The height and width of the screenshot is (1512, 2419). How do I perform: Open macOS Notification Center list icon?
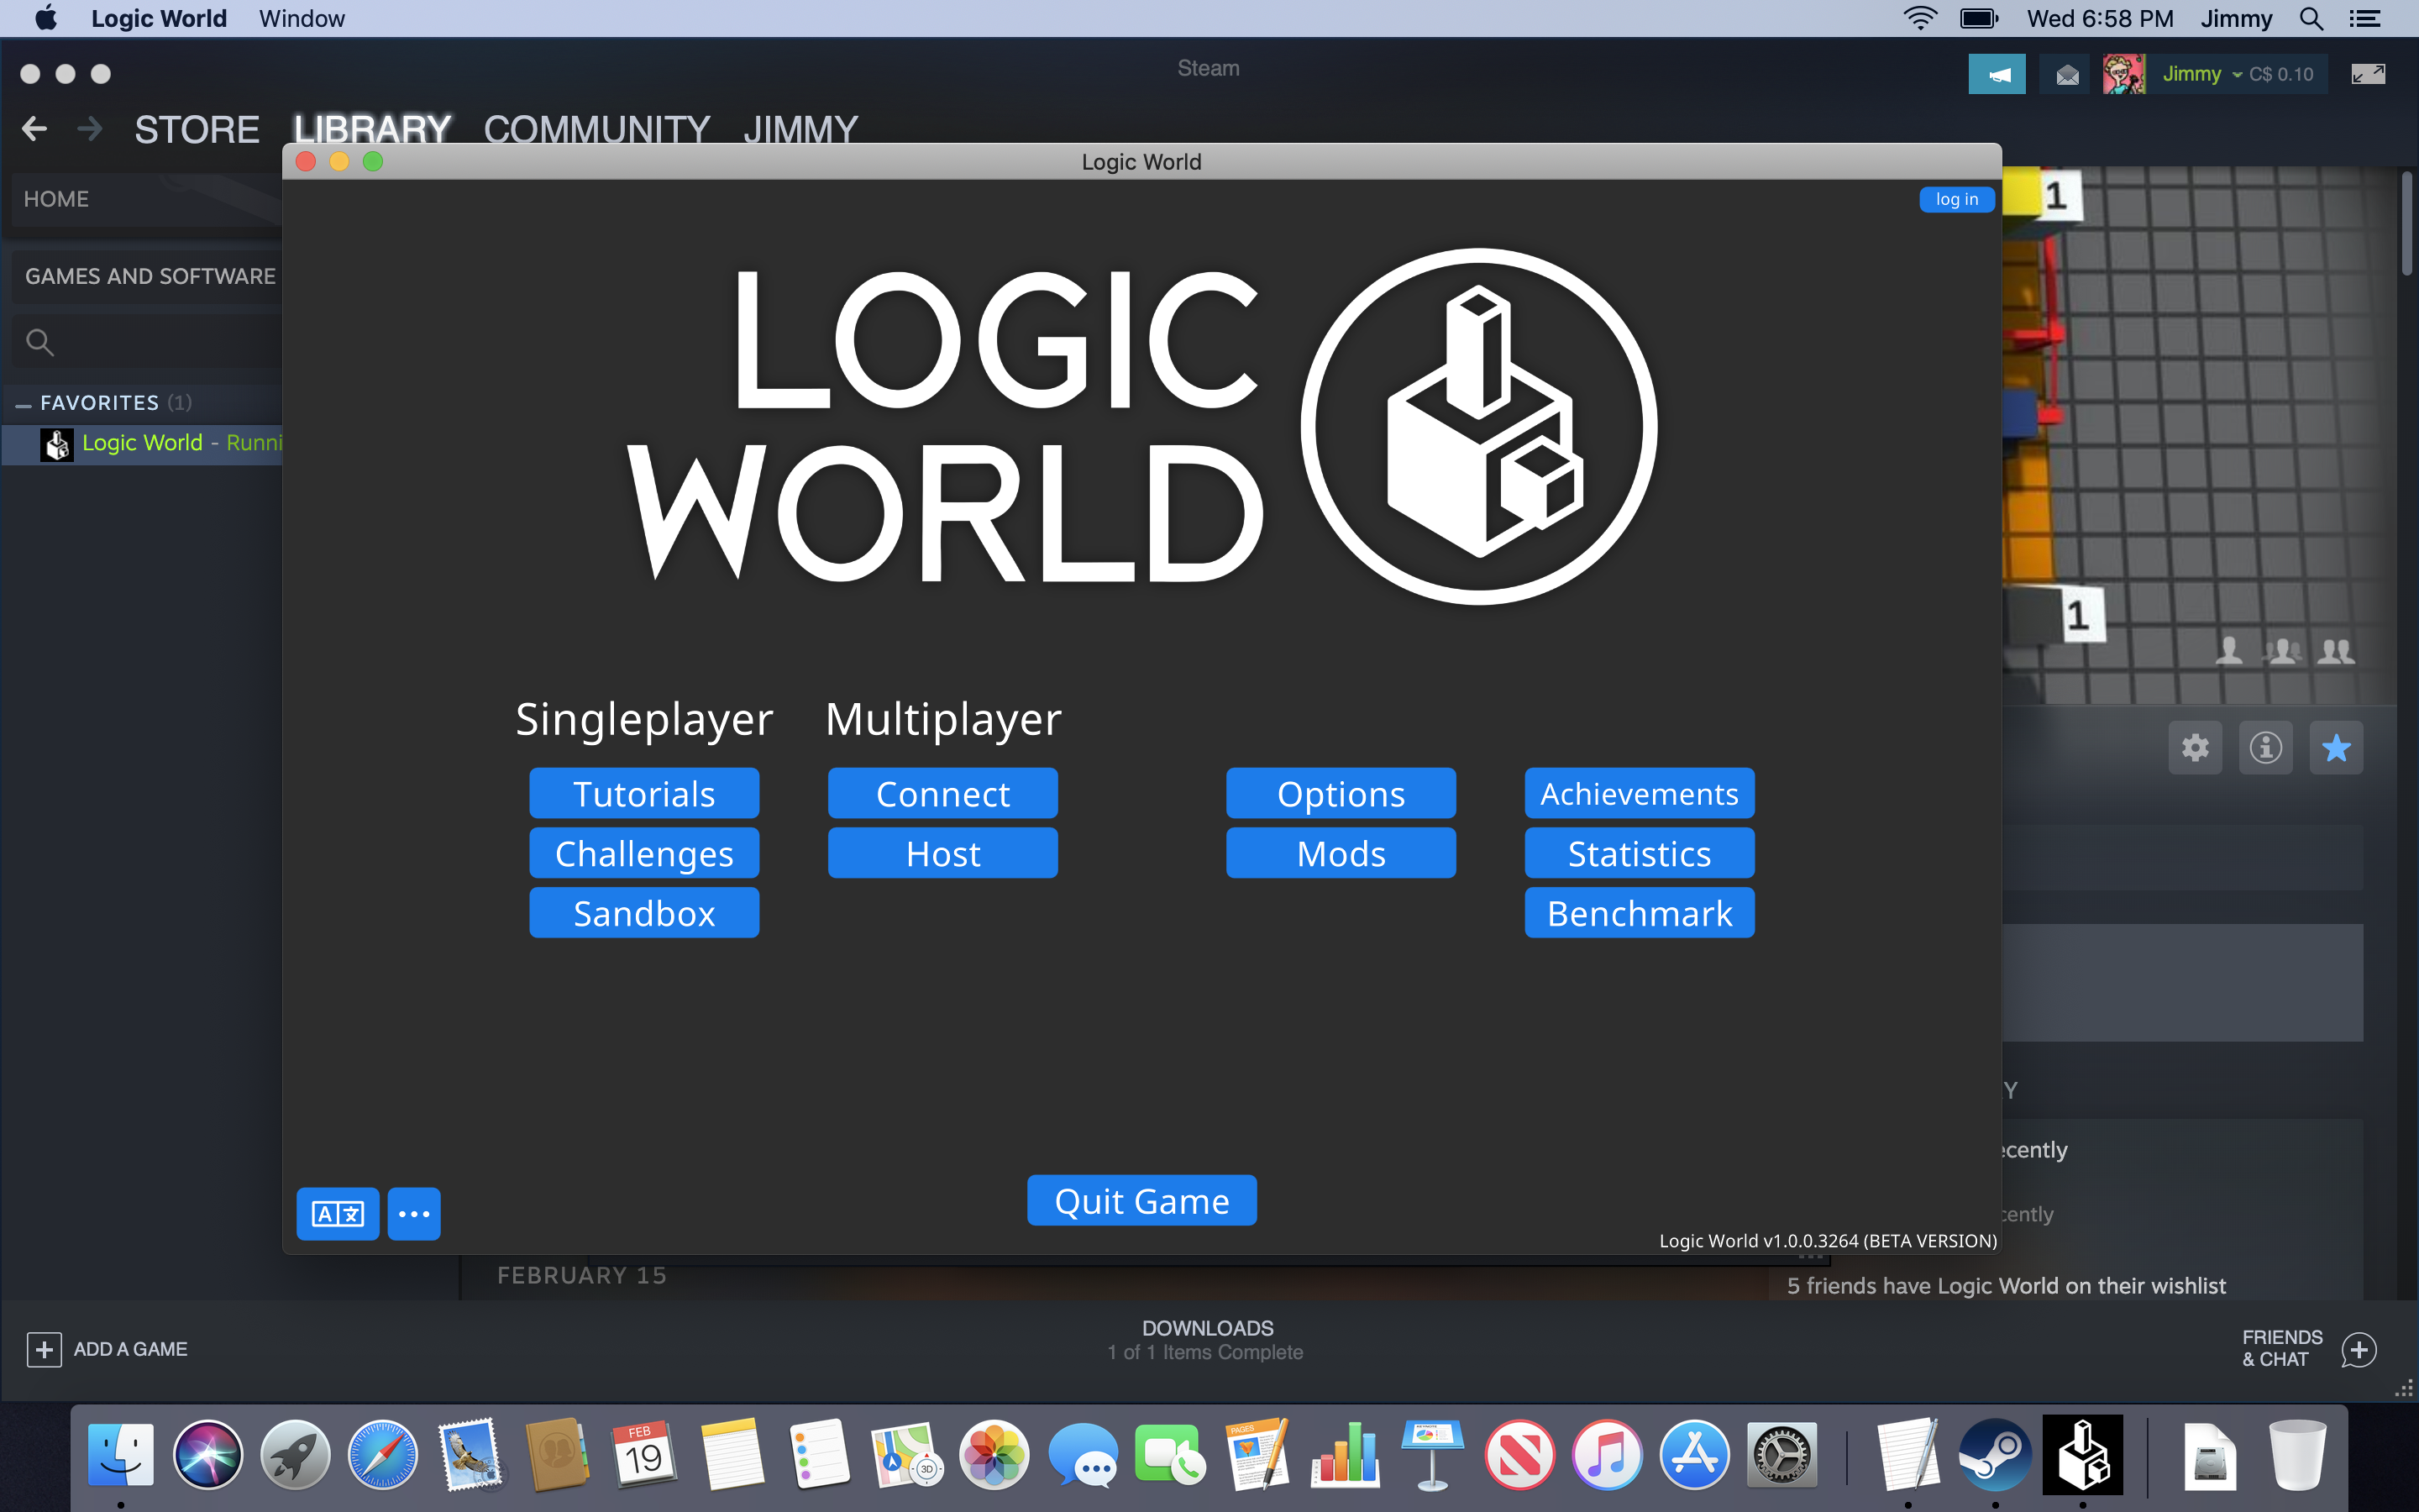click(x=2364, y=18)
